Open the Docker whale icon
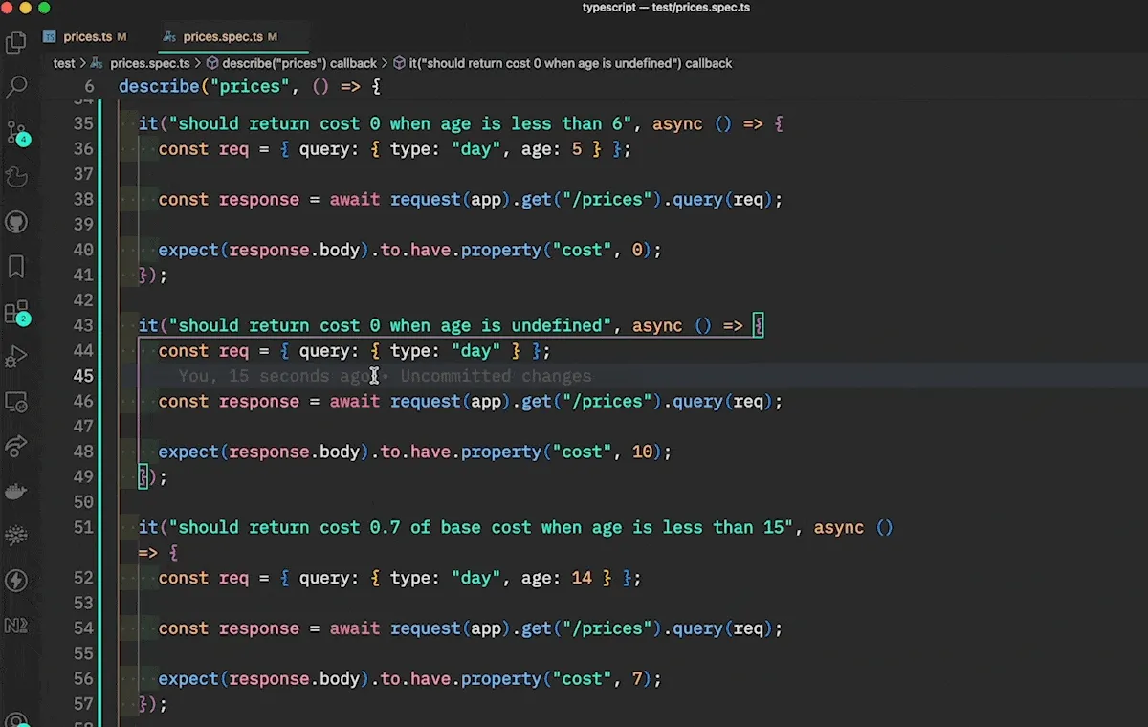Screen dimensions: 1148x727 (16, 491)
